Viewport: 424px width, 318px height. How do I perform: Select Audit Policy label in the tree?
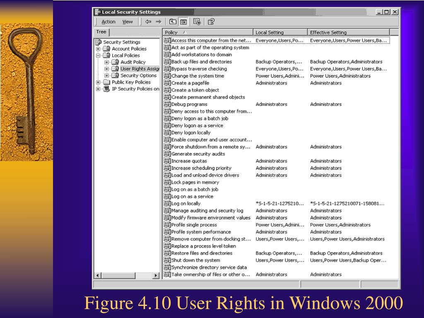tap(133, 62)
